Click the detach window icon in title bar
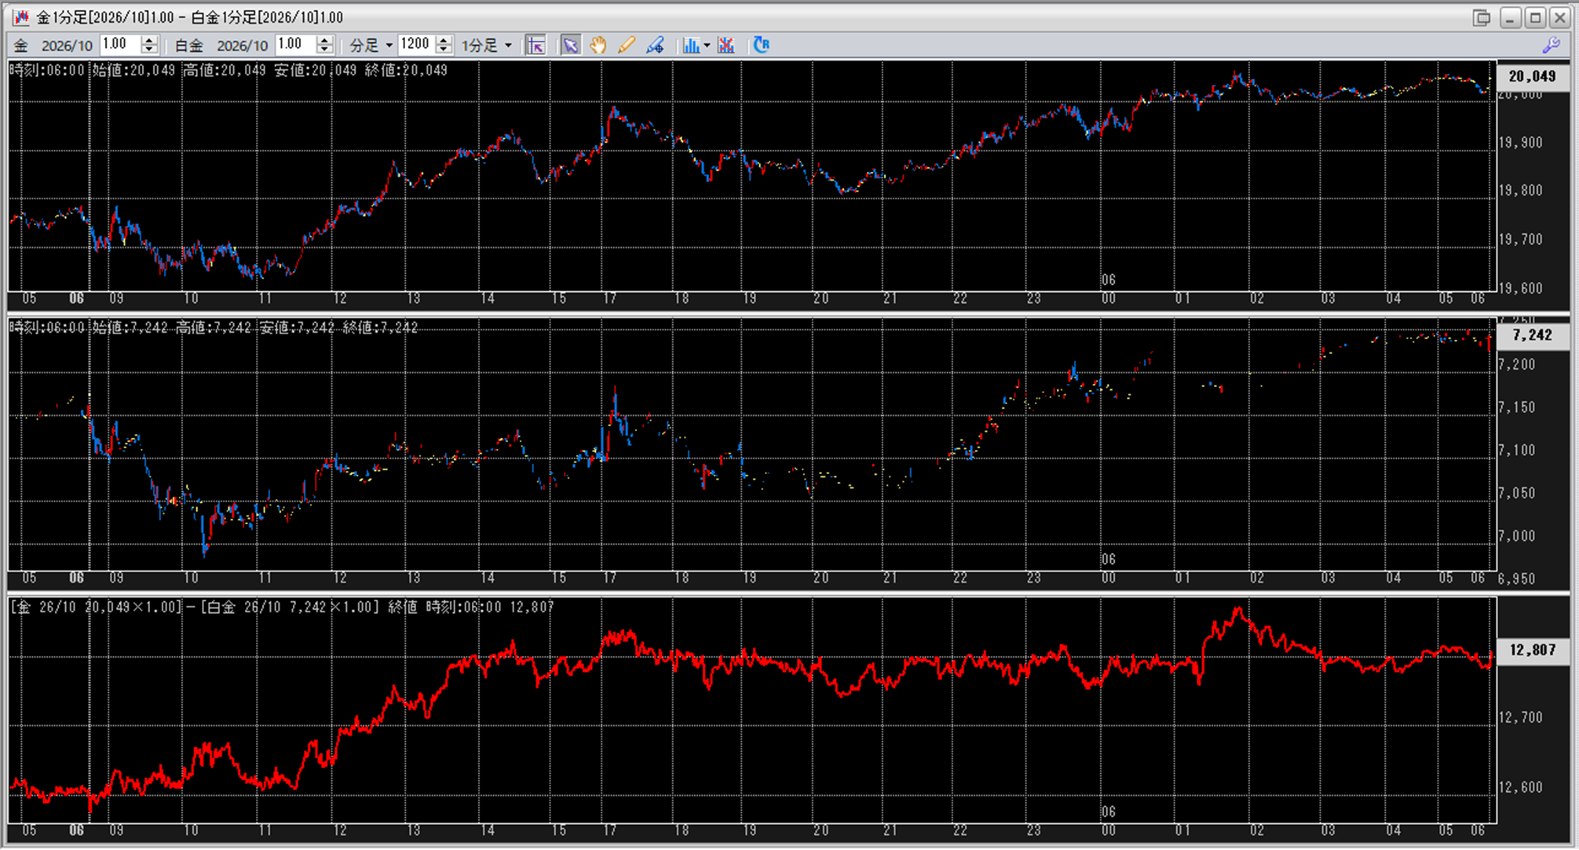This screenshot has width=1579, height=850. [1481, 17]
